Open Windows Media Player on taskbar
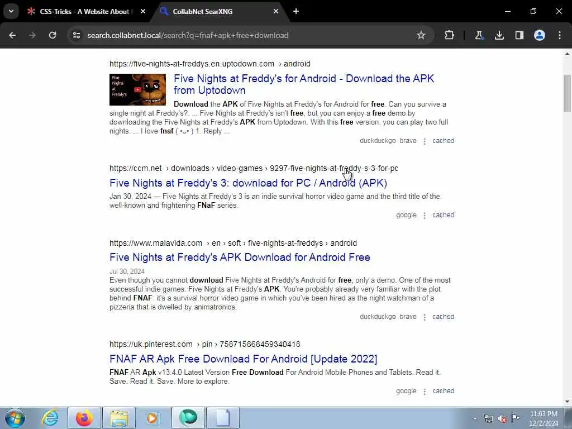 (152, 418)
